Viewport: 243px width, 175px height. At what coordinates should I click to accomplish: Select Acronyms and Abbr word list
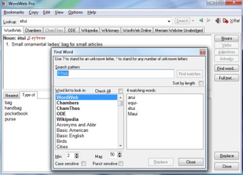(87, 125)
